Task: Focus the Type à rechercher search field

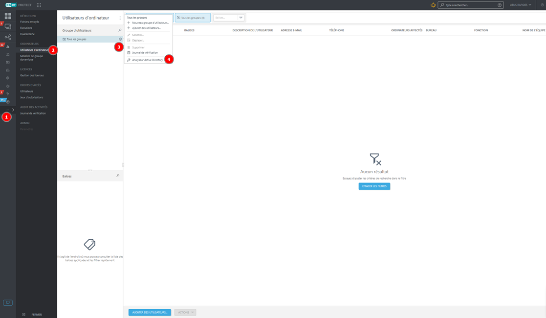Action: pos(471,5)
